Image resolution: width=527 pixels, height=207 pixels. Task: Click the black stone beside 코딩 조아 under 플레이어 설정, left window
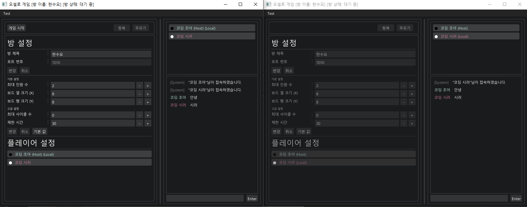click(x=11, y=154)
